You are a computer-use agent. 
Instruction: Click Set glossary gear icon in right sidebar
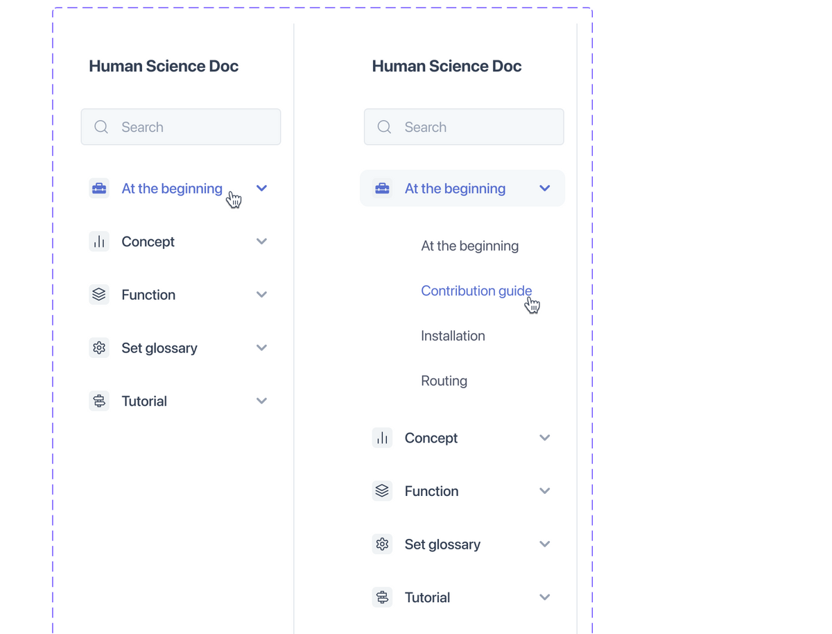[382, 545]
